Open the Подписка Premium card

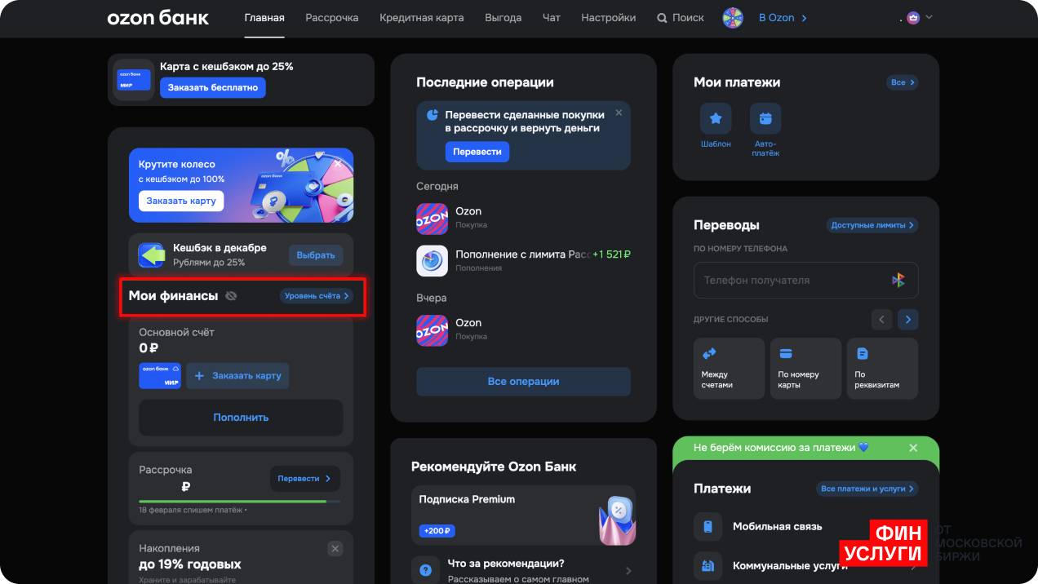tap(523, 516)
